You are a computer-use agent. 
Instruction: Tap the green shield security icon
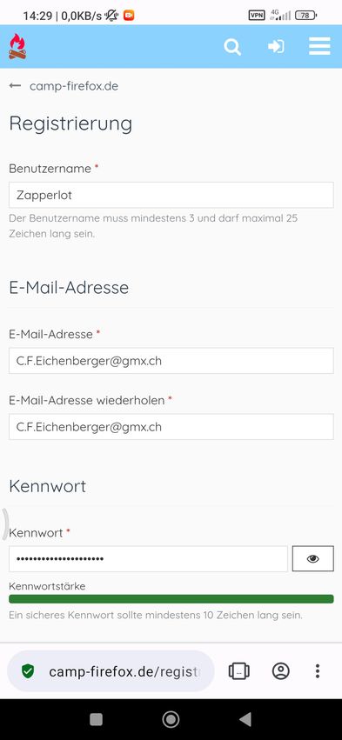pos(28,671)
